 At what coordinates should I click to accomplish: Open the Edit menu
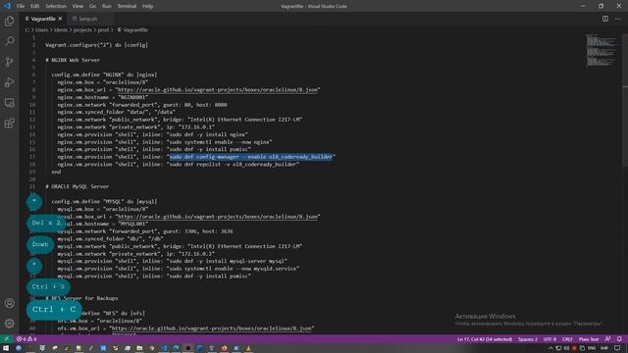pos(35,6)
